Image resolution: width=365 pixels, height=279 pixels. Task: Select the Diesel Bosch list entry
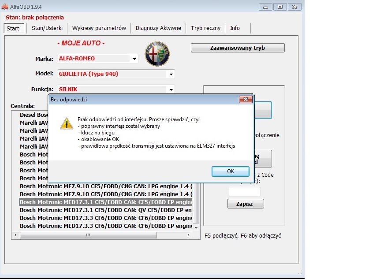(x=34, y=115)
